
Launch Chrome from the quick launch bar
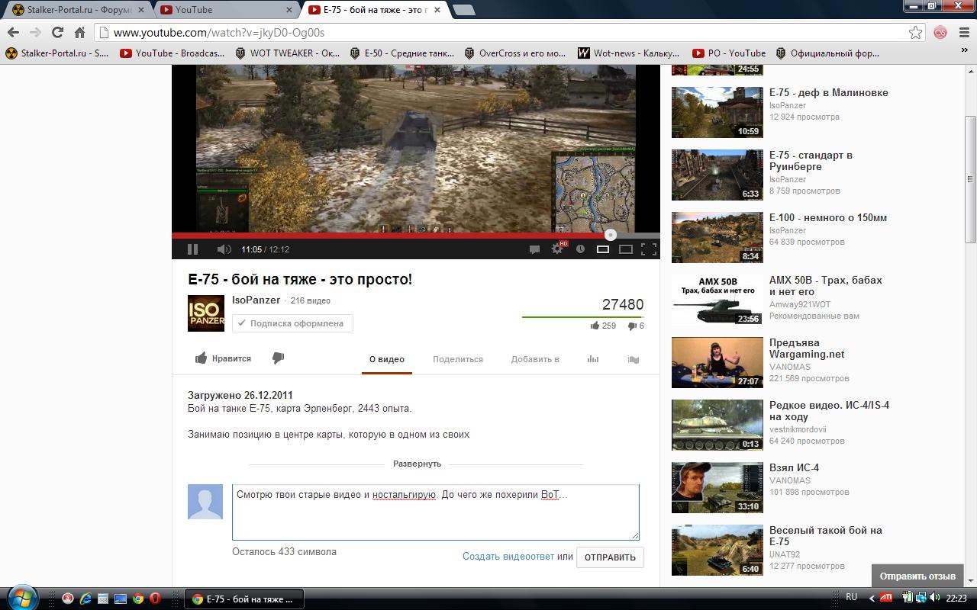(x=138, y=599)
